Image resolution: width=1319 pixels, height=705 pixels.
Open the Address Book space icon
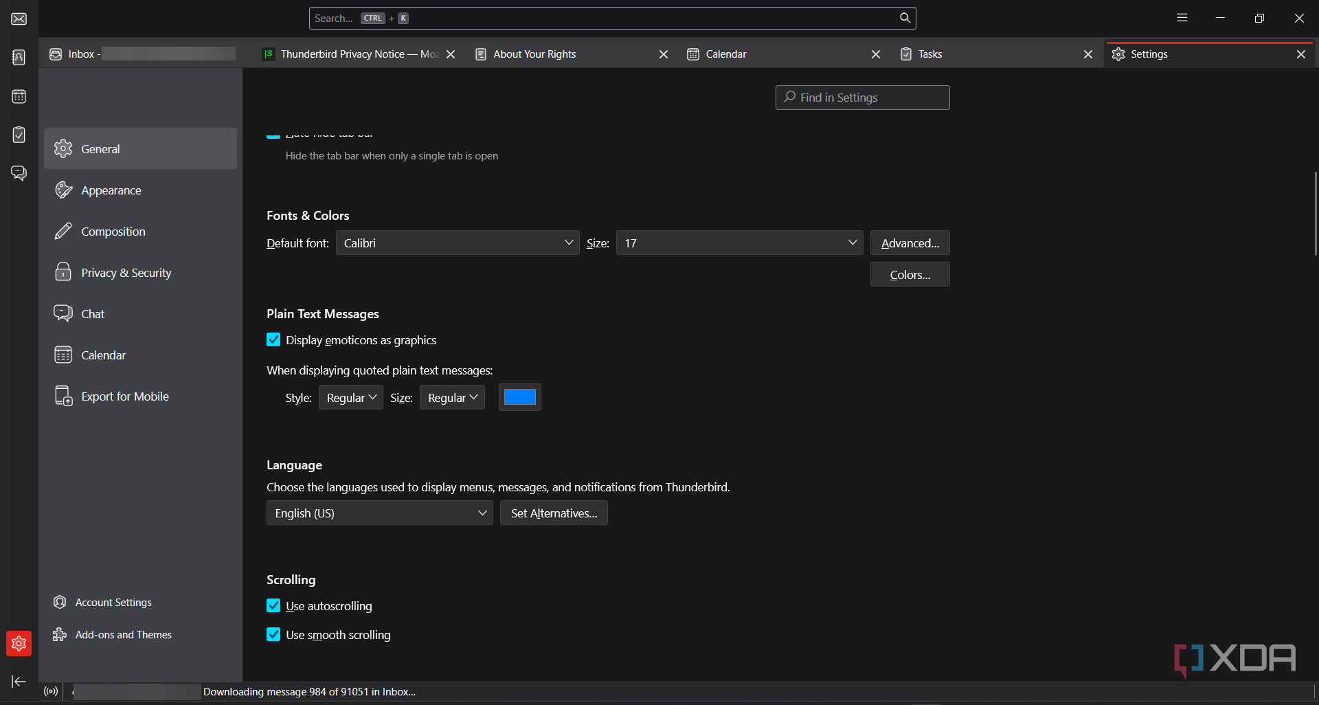(19, 57)
